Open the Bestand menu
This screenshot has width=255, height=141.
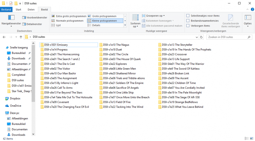(x=6, y=9)
